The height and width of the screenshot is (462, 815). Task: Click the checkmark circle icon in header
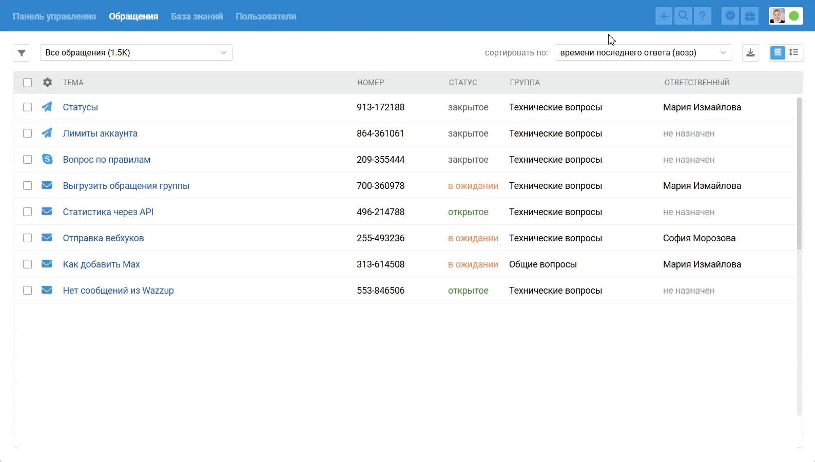pyautogui.click(x=730, y=16)
